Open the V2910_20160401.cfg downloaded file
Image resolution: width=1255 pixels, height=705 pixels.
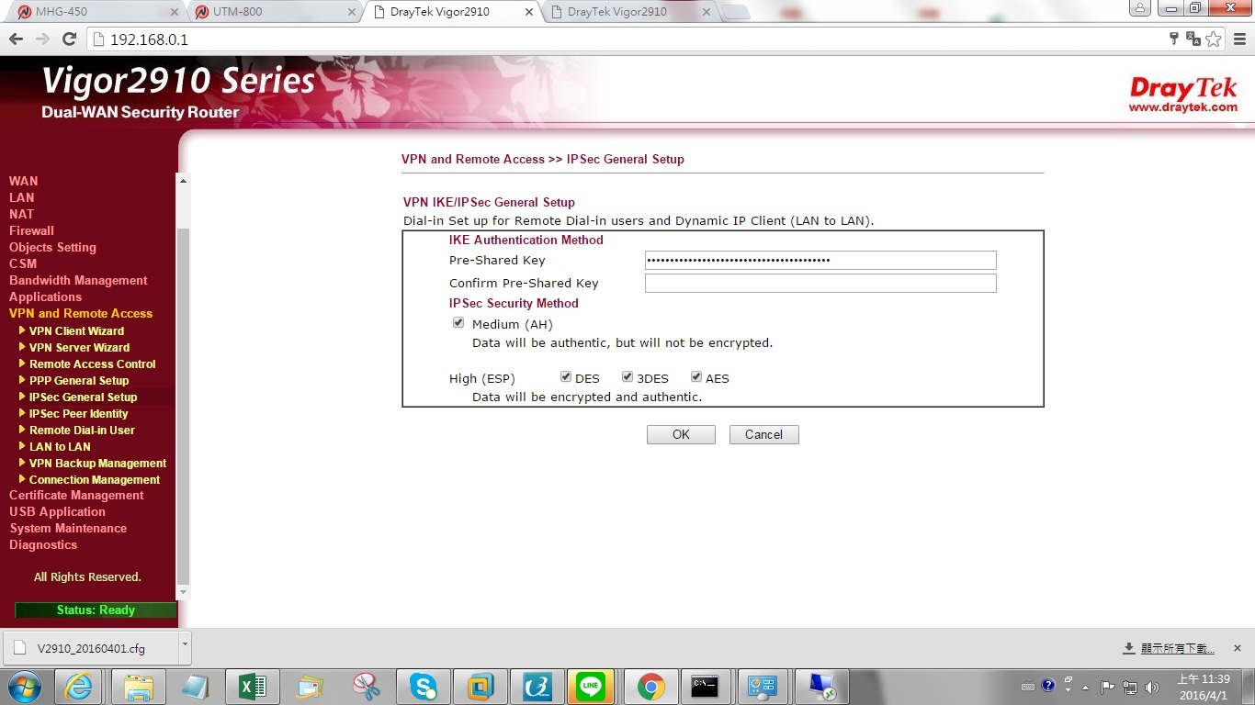click(x=90, y=648)
